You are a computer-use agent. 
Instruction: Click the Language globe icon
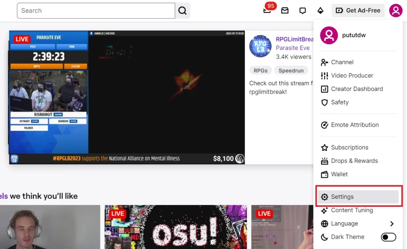coord(324,224)
